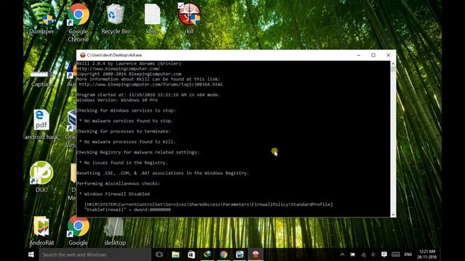
Task: Open the taskbar clock and date
Action: pyautogui.click(x=427, y=254)
